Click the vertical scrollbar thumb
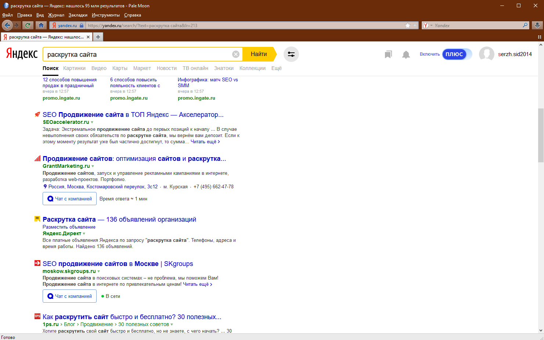This screenshot has height=340, width=544. (x=541, y=136)
